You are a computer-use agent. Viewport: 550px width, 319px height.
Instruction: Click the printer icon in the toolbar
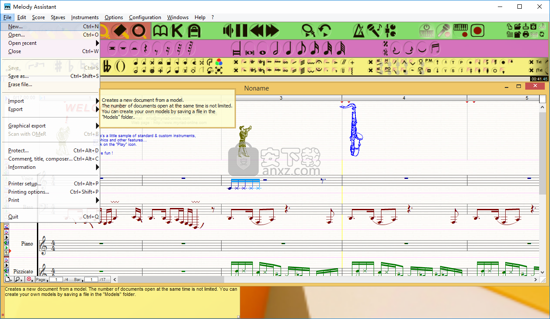525,34
